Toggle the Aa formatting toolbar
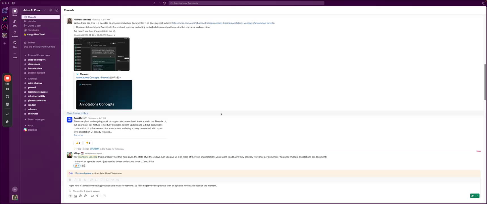This screenshot has height=204, width=487. pyautogui.click(x=75, y=196)
